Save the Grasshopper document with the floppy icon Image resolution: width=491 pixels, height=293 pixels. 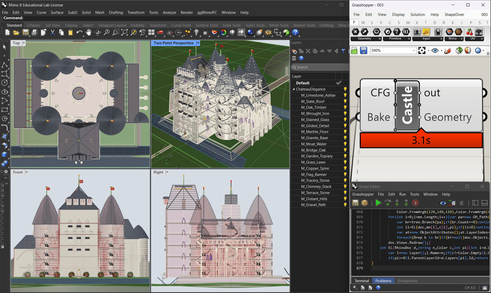[x=363, y=51]
